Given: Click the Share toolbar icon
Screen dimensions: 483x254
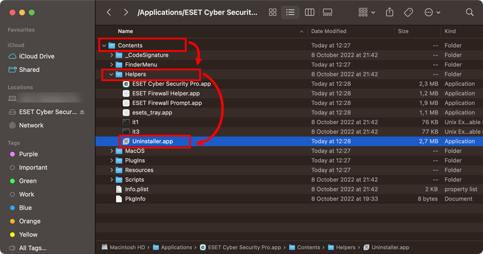Looking at the screenshot, I should click(389, 13).
